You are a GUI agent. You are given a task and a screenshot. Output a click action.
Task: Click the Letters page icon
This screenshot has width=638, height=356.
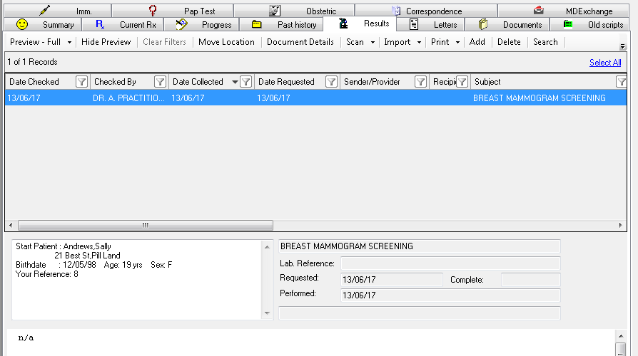tap(414, 24)
